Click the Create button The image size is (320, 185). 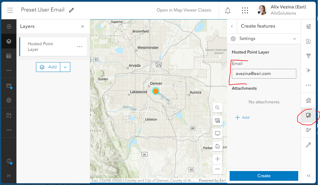tap(264, 176)
